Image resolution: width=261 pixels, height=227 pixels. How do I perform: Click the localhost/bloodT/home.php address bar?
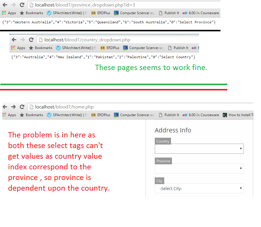(x=141, y=107)
